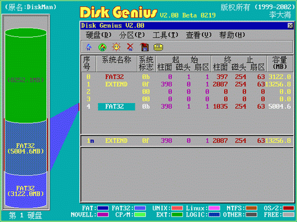The width and height of the screenshot is (297, 222).
Task: Open the 工具(T) menu
Action: (165, 35)
